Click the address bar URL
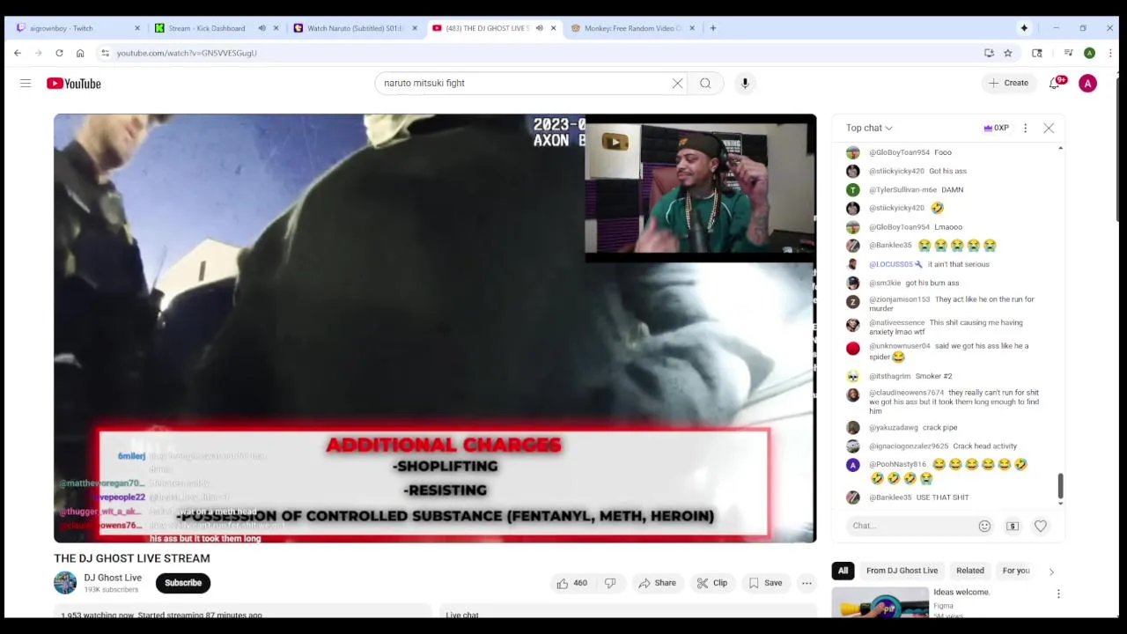Image resolution: width=1127 pixels, height=634 pixels. pos(187,53)
